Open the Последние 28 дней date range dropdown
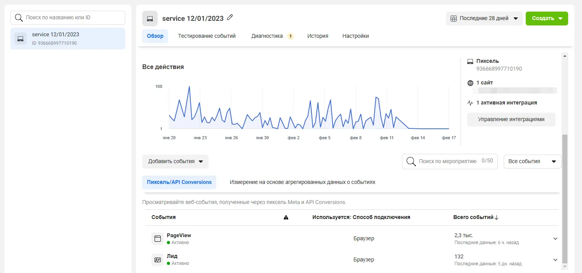The height and width of the screenshot is (273, 582). (x=484, y=19)
